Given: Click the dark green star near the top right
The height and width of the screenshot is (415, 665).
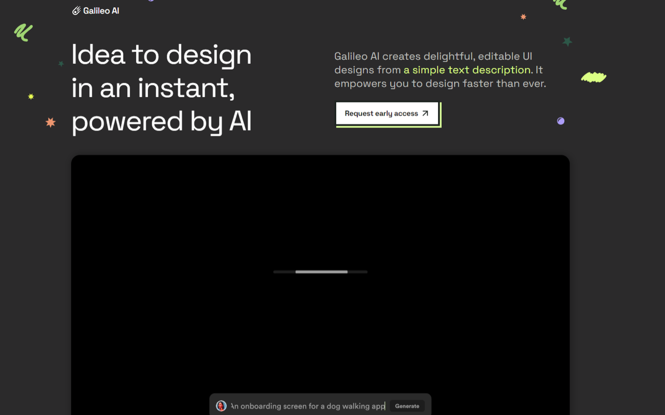Looking at the screenshot, I should coord(567,42).
